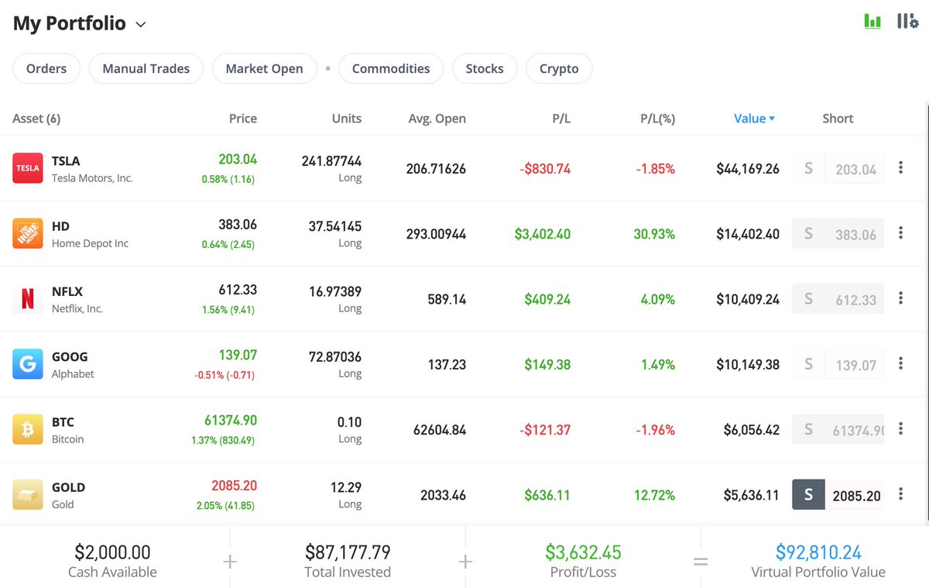The image size is (929, 588).
Task: Click the Manual Trades button
Action: point(146,68)
